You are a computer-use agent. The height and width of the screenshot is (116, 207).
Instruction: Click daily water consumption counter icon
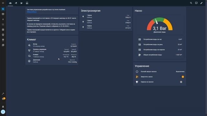[139, 44]
